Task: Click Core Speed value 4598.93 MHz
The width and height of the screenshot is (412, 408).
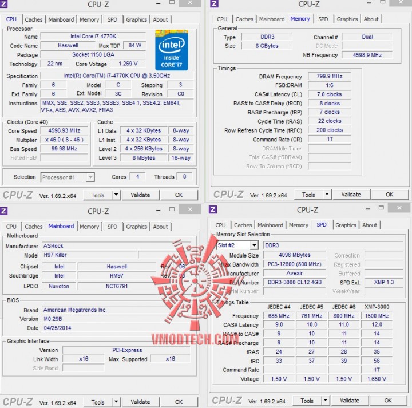Action: coord(64,130)
